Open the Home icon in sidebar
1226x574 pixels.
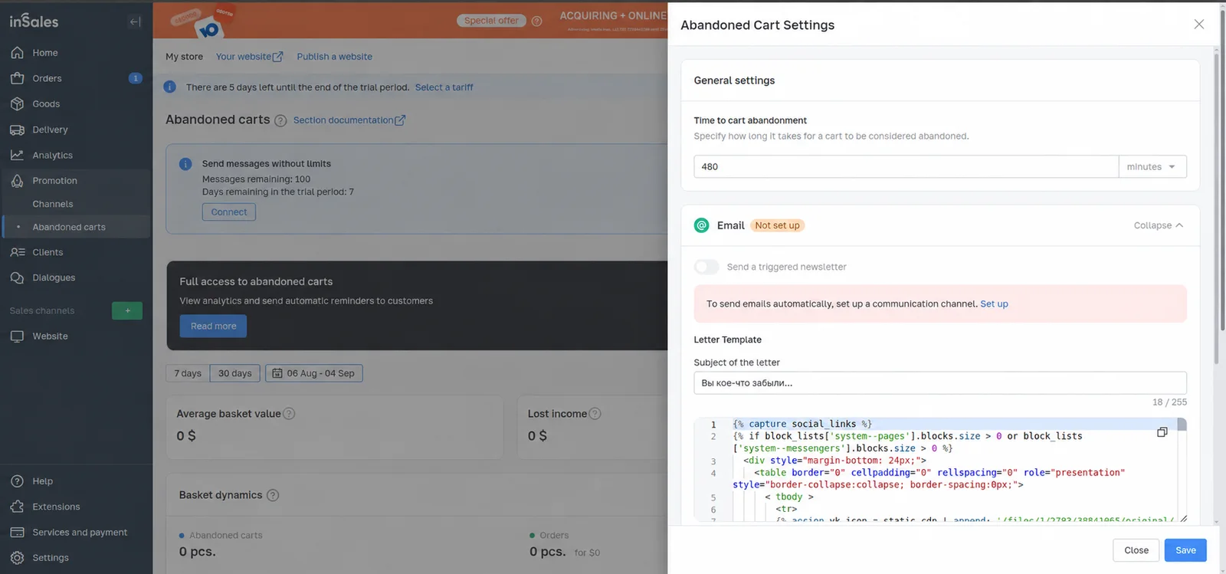tap(17, 53)
